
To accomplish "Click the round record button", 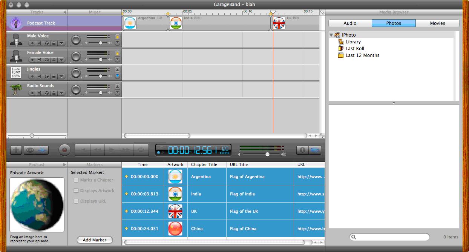I will pos(65,150).
